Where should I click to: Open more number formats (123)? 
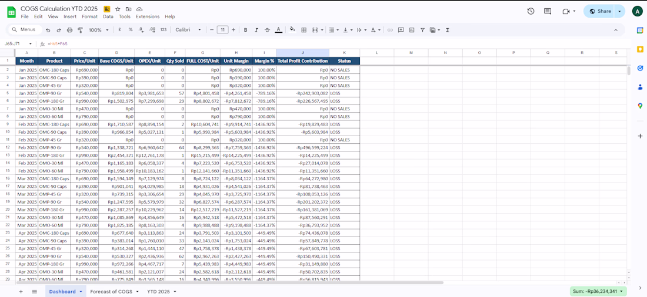(x=164, y=30)
